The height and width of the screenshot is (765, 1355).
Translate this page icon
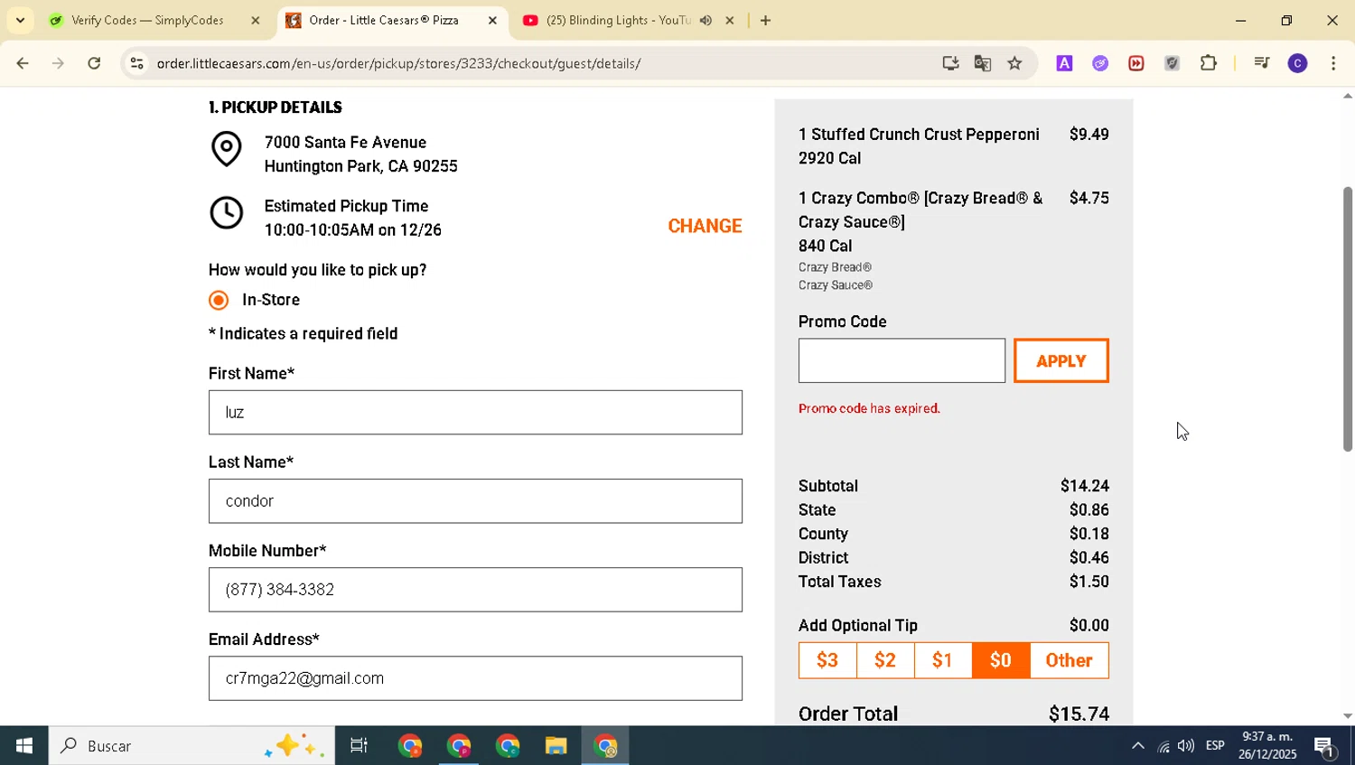coord(983,63)
